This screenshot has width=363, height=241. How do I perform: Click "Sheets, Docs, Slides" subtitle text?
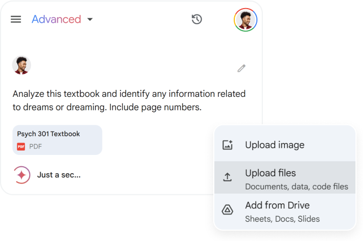(282, 219)
